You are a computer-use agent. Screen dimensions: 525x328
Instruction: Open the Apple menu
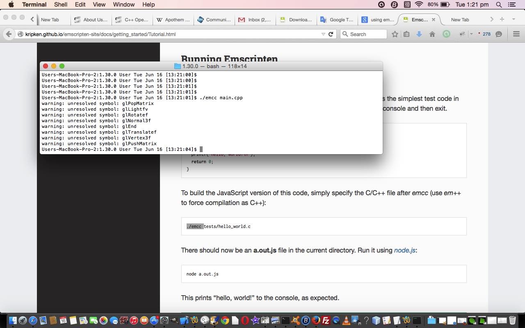coord(11,5)
